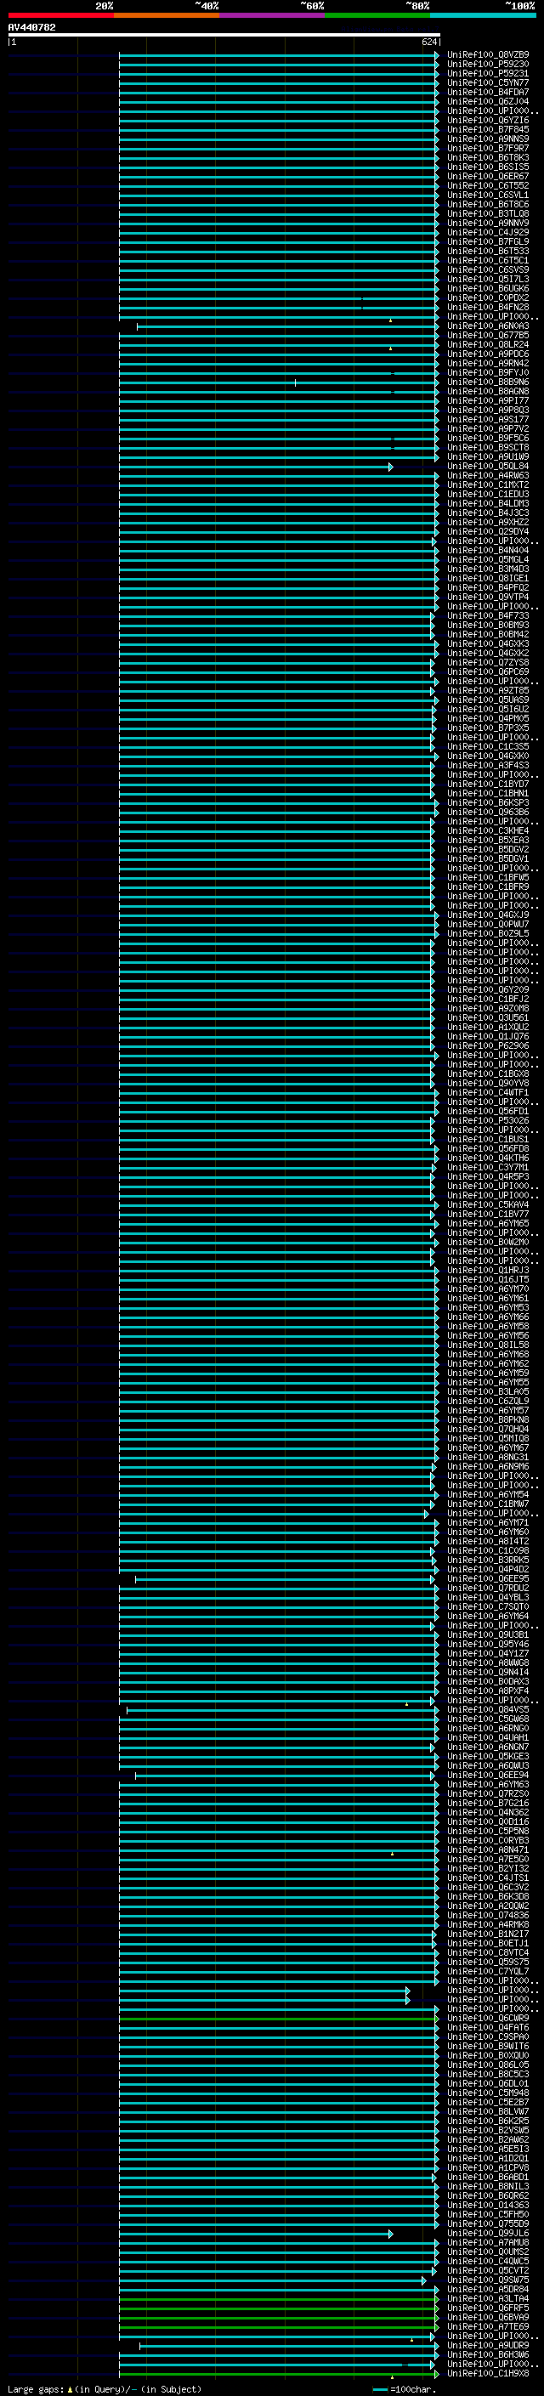Click label UniRef100_B3RRK5
Viewport: 544px width, 2396px height.
coord(488,1560)
